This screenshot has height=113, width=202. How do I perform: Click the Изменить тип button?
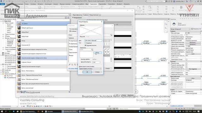point(196,29)
